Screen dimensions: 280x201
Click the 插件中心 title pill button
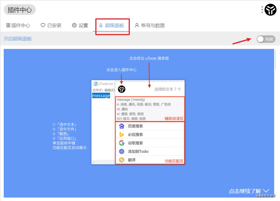coord(20,10)
